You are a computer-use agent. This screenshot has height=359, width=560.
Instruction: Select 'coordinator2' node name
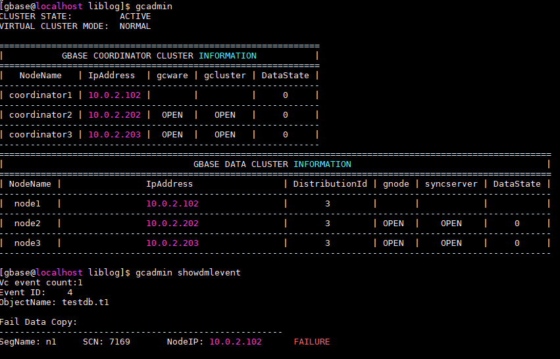pos(40,115)
